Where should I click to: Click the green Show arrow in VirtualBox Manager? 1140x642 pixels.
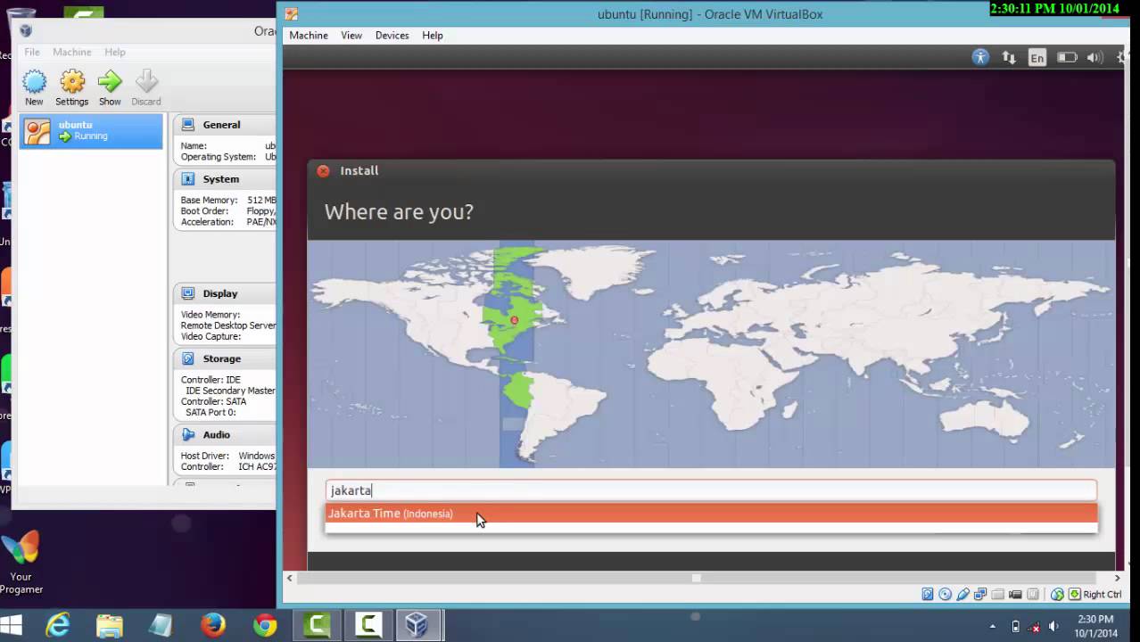[110, 88]
